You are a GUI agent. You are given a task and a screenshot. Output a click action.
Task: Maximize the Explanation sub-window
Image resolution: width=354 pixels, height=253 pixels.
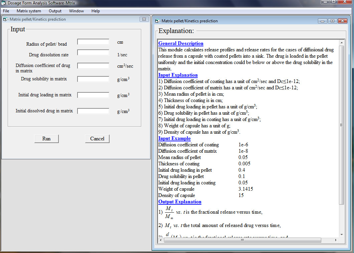click(332, 21)
